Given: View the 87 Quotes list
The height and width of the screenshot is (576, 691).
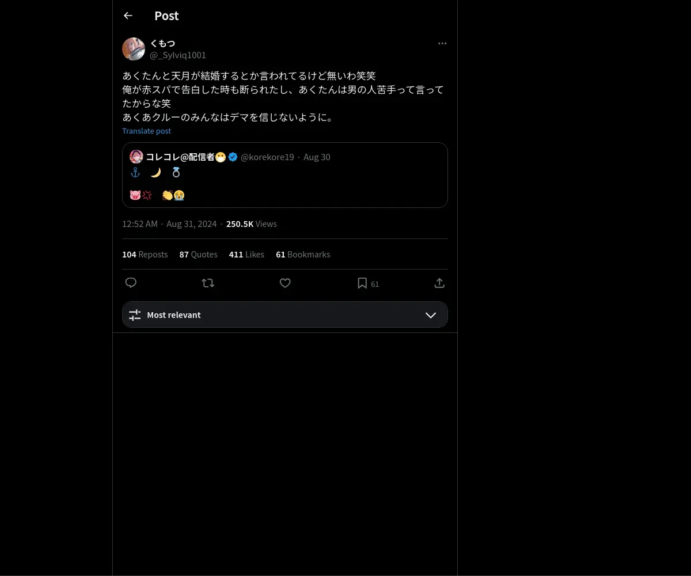Looking at the screenshot, I should (x=199, y=254).
